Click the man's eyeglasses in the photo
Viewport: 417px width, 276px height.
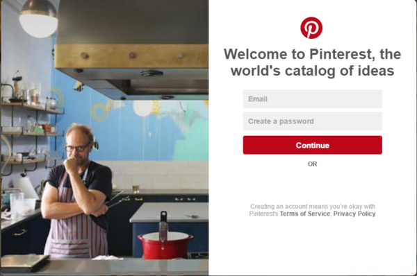pyautogui.click(x=76, y=148)
